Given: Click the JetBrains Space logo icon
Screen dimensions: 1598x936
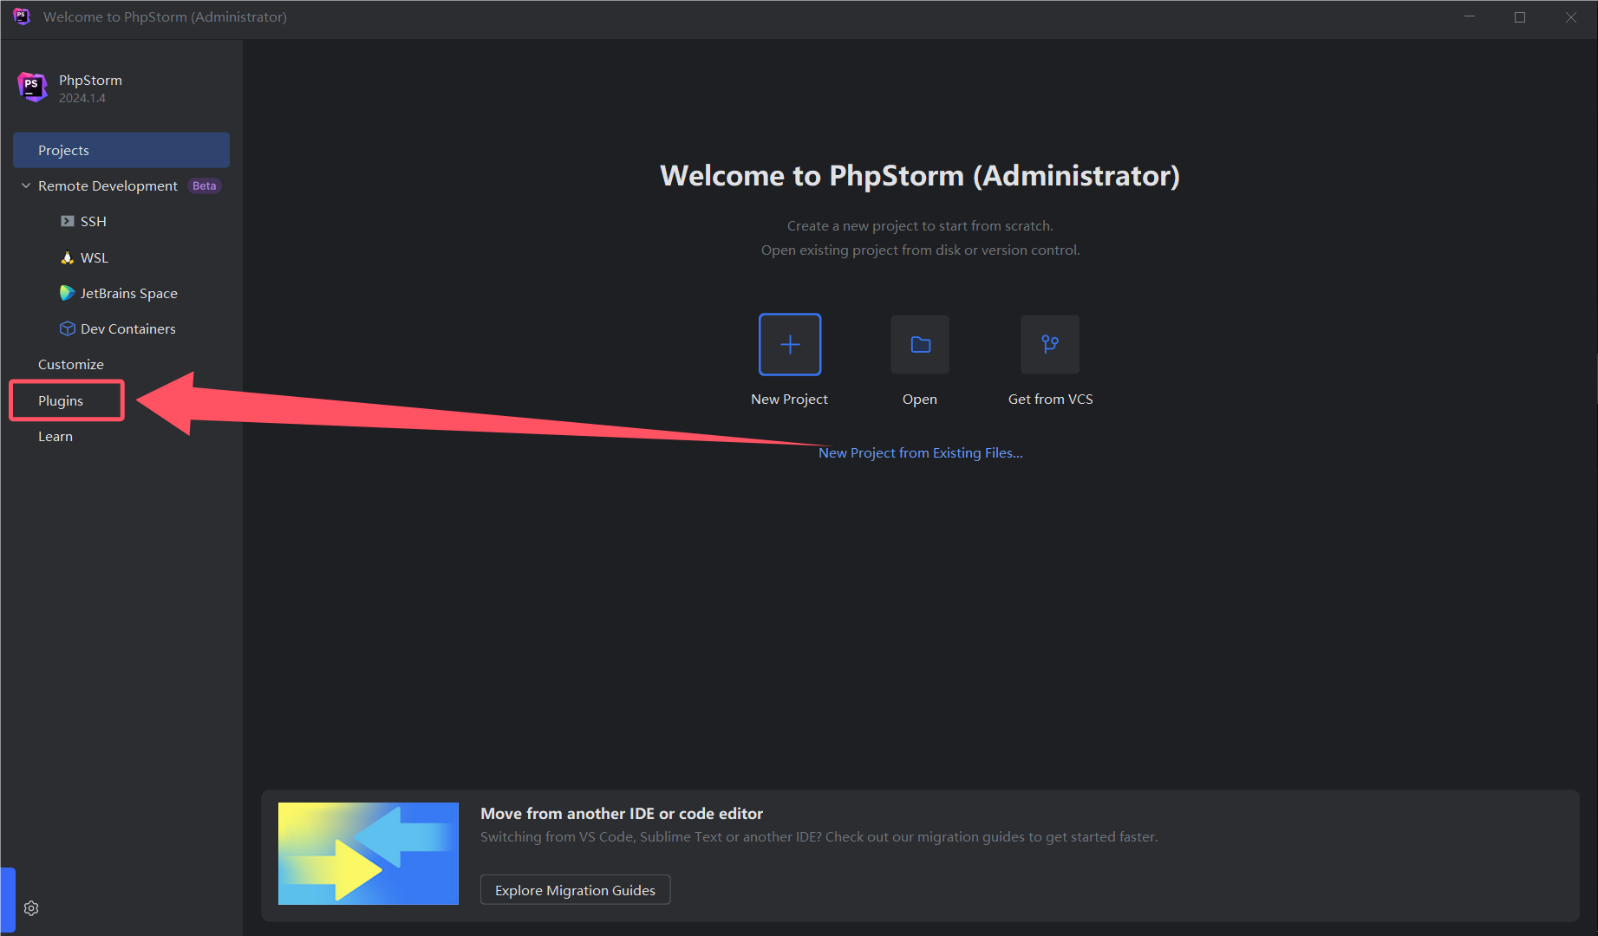Looking at the screenshot, I should coord(67,293).
